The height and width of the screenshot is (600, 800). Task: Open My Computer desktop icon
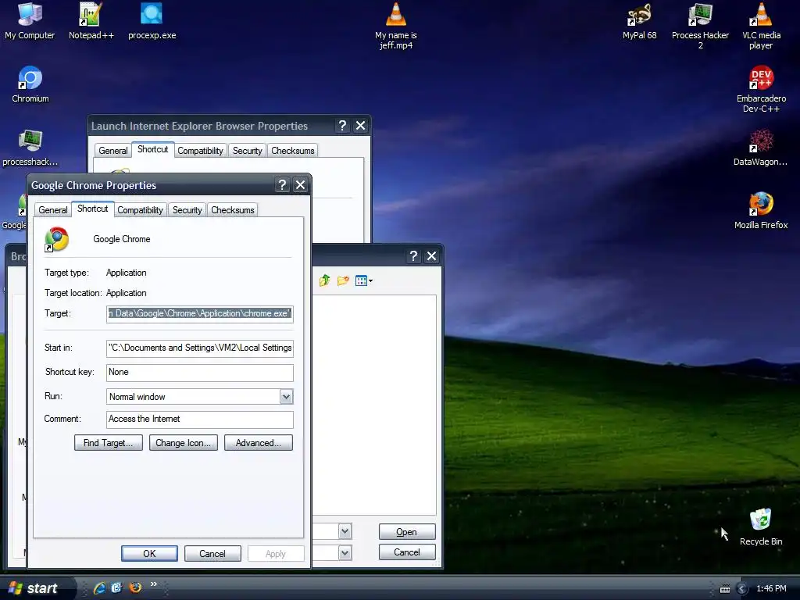pyautogui.click(x=30, y=21)
